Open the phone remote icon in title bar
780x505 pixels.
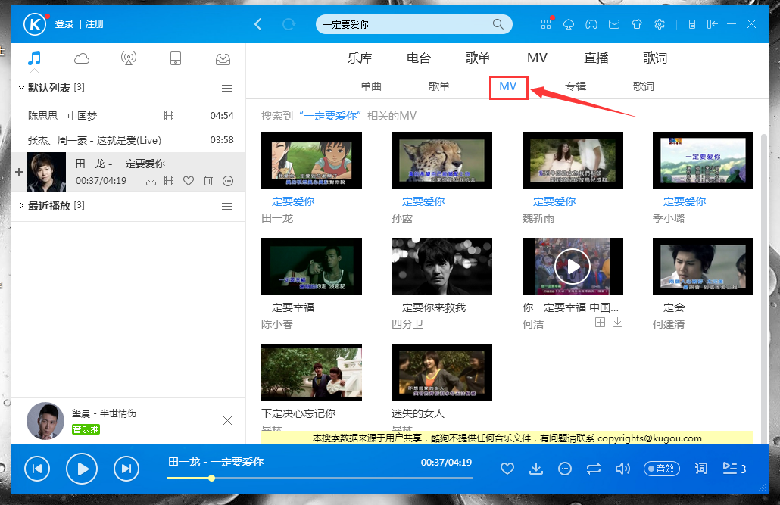(691, 24)
